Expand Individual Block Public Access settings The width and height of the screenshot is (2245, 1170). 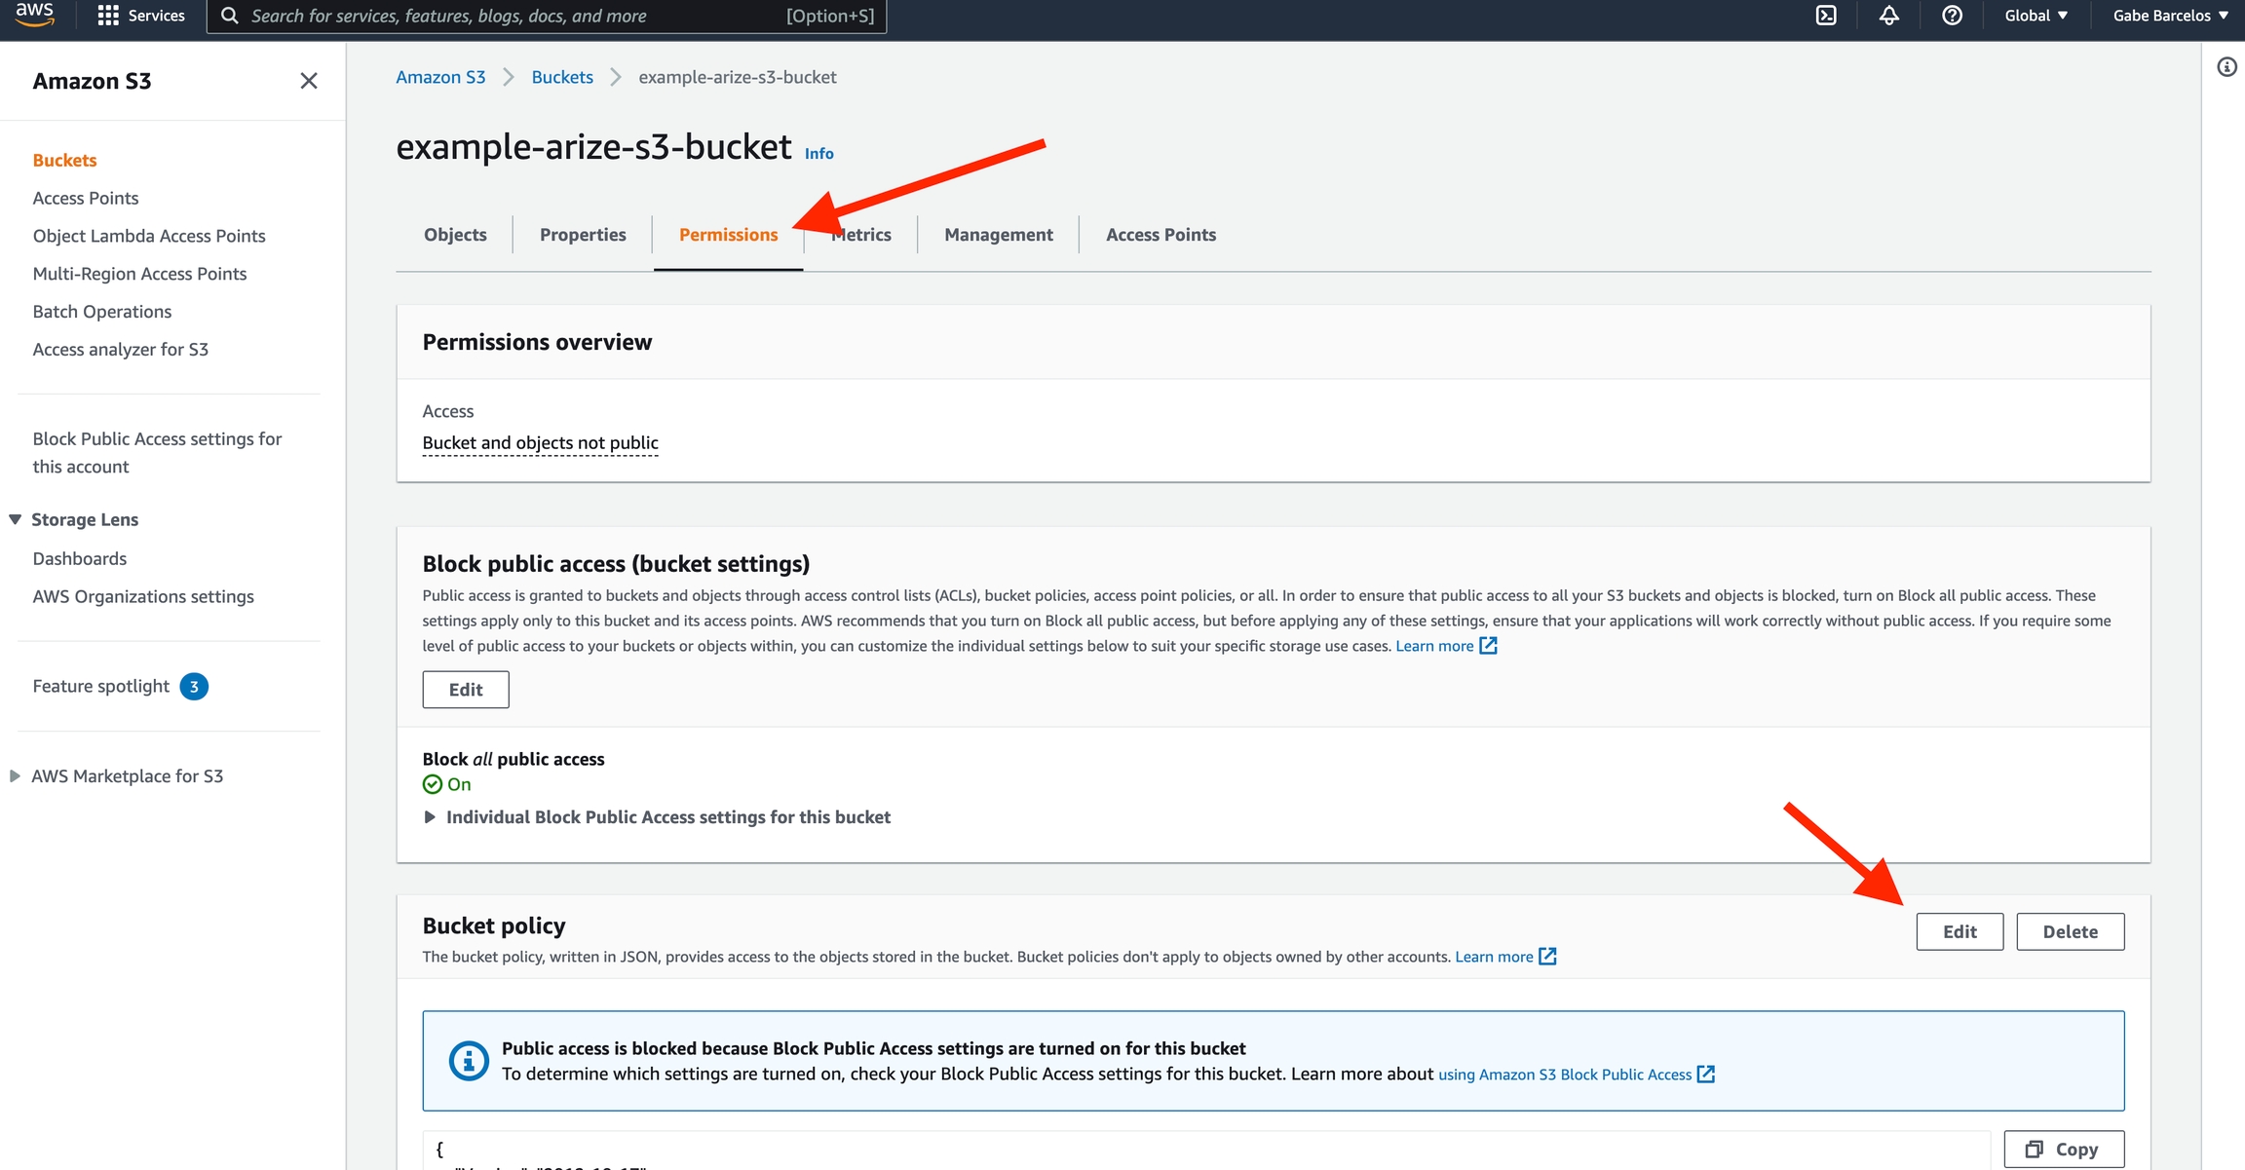pos(430,817)
